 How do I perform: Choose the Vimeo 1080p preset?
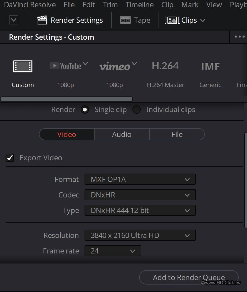115,67
